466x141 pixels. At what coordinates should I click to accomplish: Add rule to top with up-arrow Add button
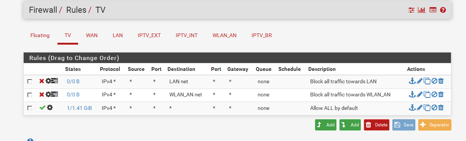pos(326,125)
